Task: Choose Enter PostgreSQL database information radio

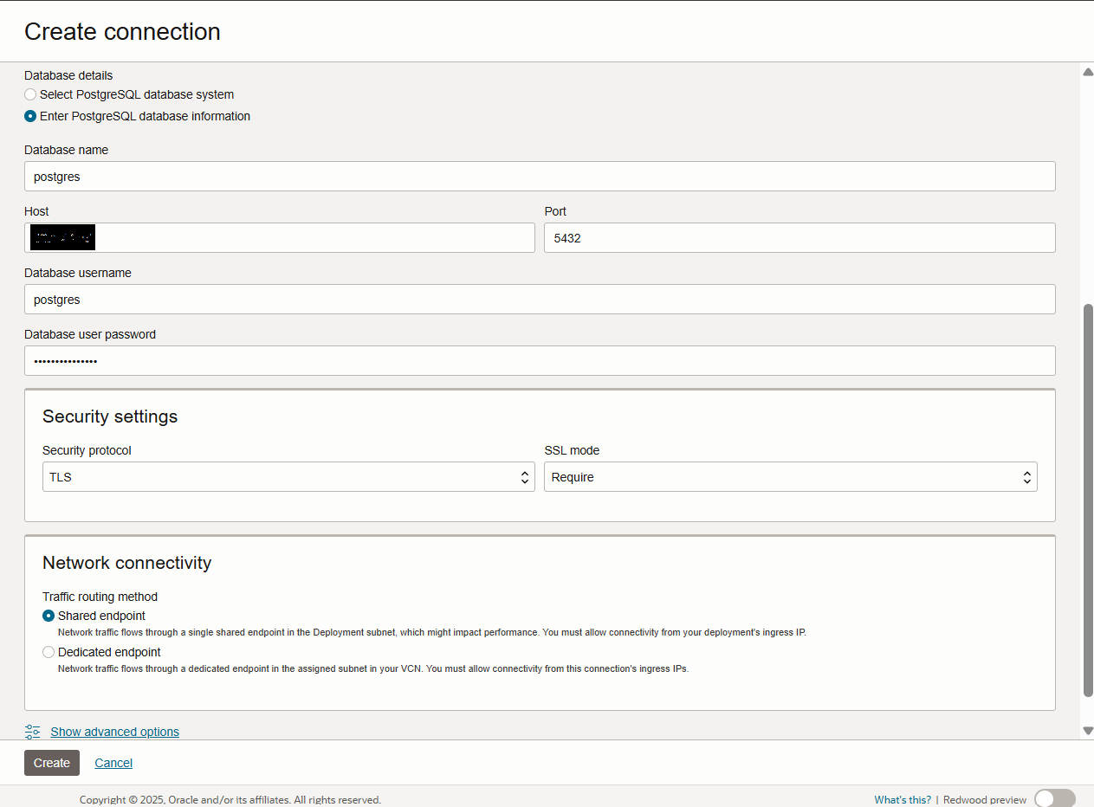Action: (x=30, y=116)
